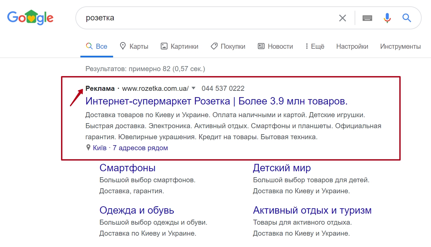Open the '7 адресов рядом' link
Screen dimensions: 431x247
[x=140, y=148]
